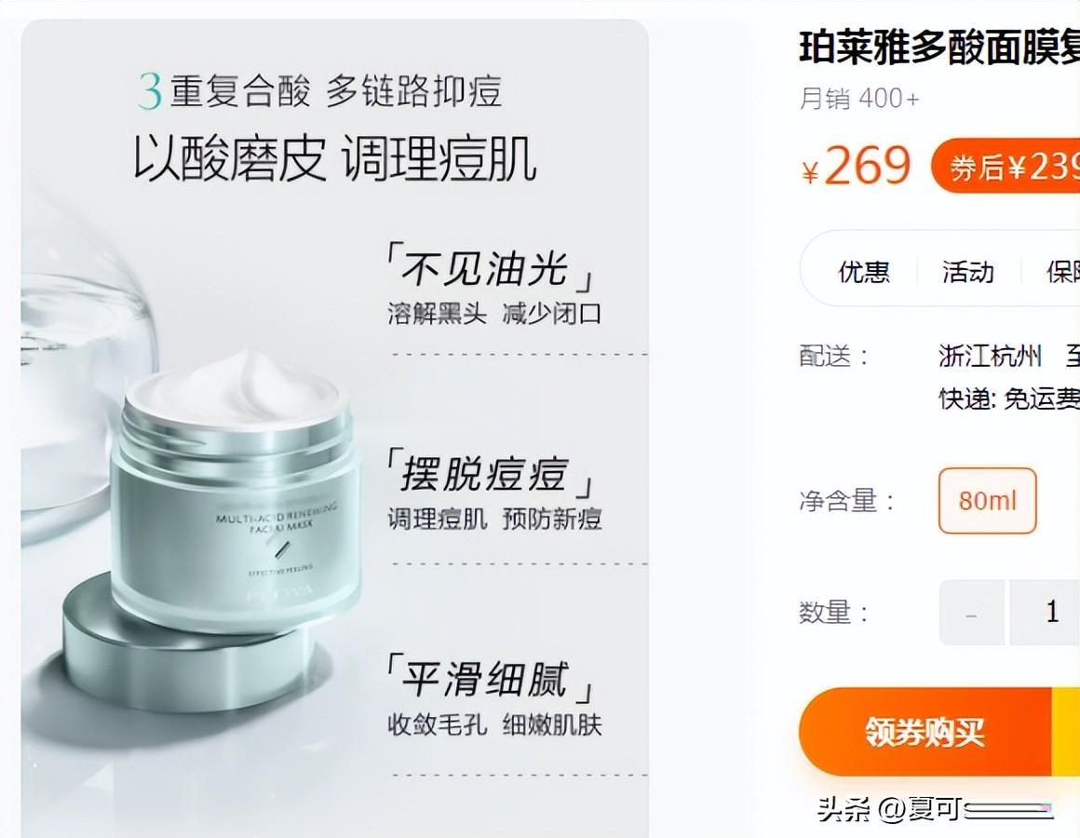Click the product title 珀莱雅多酸面膜
Screen dimensions: 1080x838
pyautogui.click(x=938, y=48)
